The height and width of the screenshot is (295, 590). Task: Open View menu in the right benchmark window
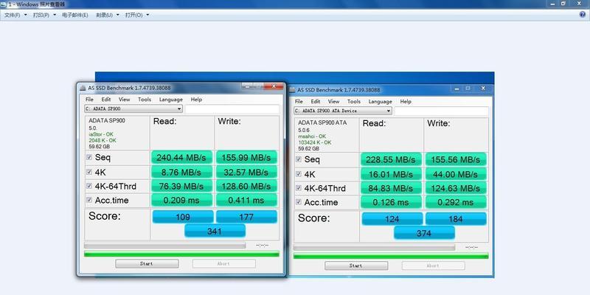click(334, 102)
